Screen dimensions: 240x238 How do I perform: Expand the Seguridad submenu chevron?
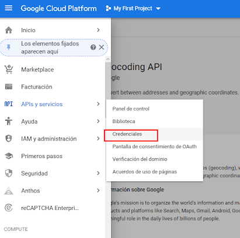(x=98, y=173)
